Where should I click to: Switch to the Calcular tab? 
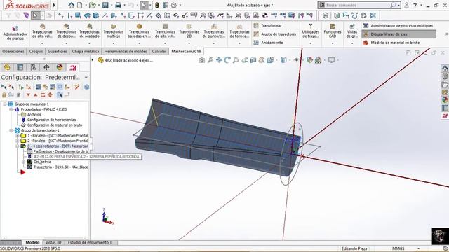159,51
